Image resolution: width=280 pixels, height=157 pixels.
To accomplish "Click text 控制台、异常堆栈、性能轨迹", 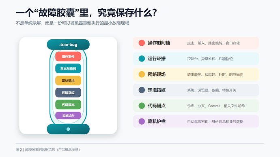I will coord(210,59).
